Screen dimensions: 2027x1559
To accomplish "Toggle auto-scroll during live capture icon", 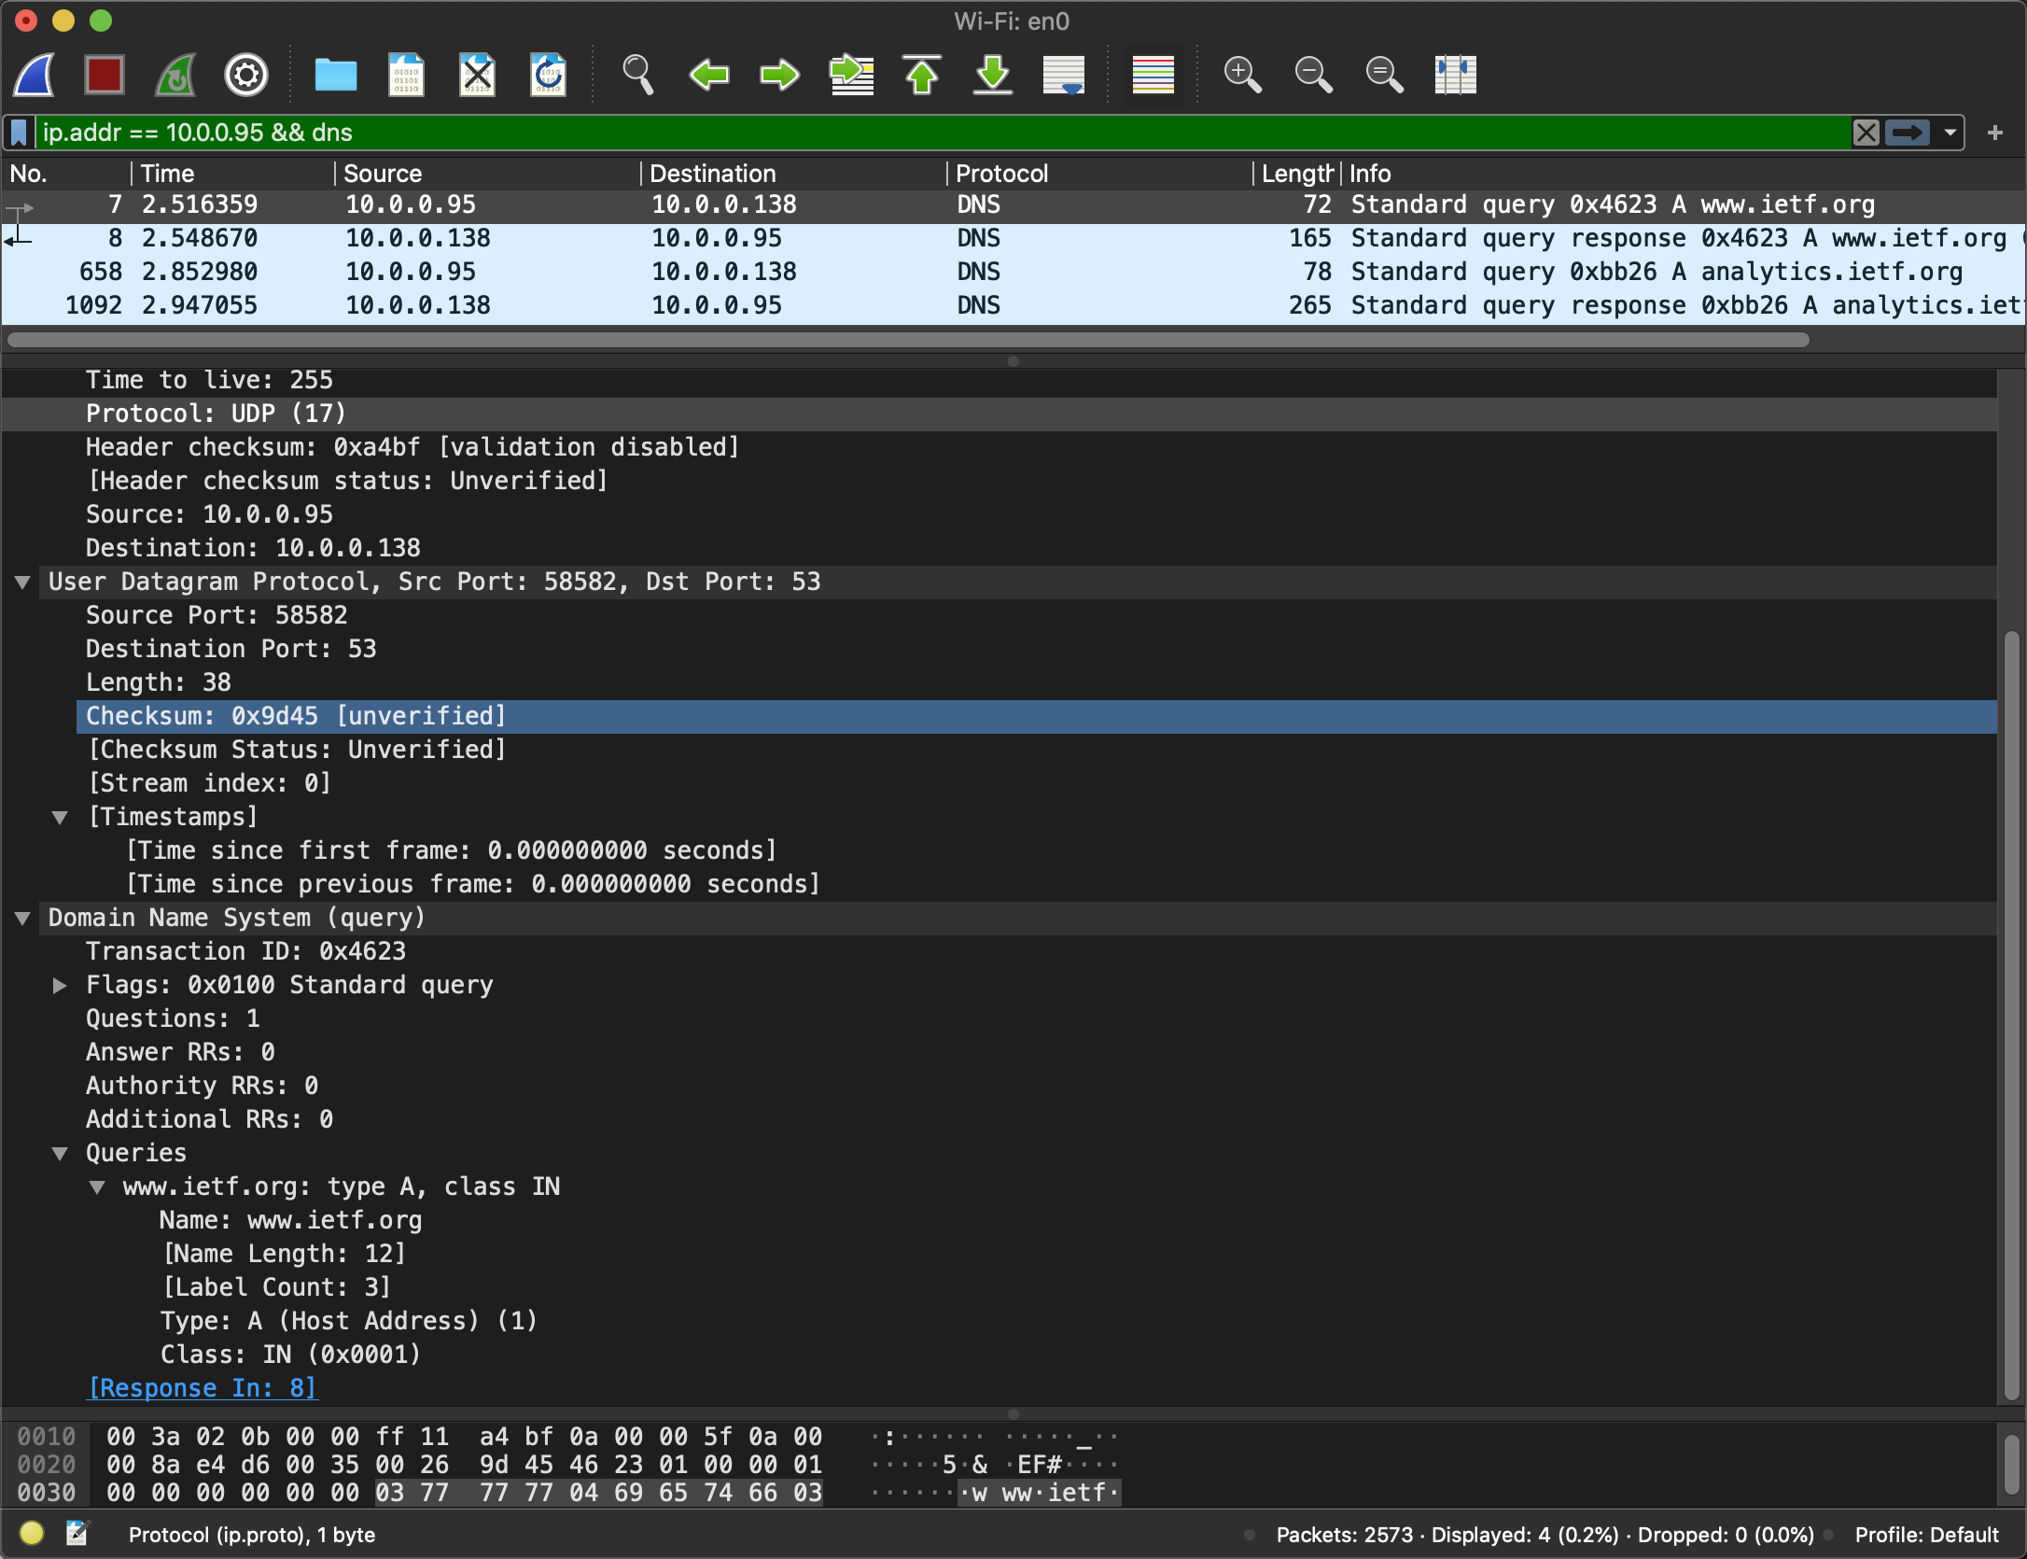I will pos(1064,75).
